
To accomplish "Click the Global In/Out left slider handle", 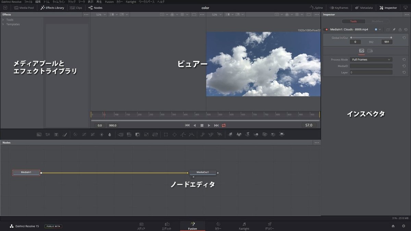I will (351, 38).
